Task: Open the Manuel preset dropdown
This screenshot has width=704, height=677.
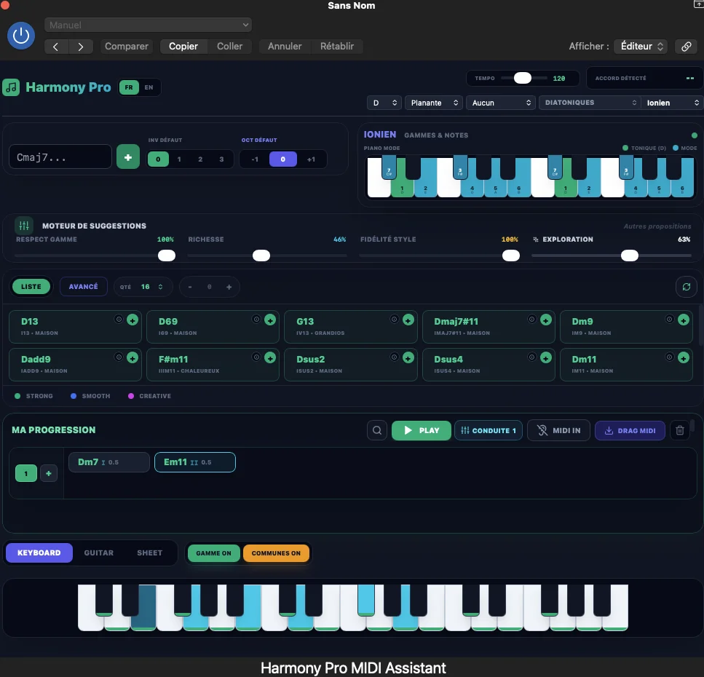Action: (x=149, y=25)
